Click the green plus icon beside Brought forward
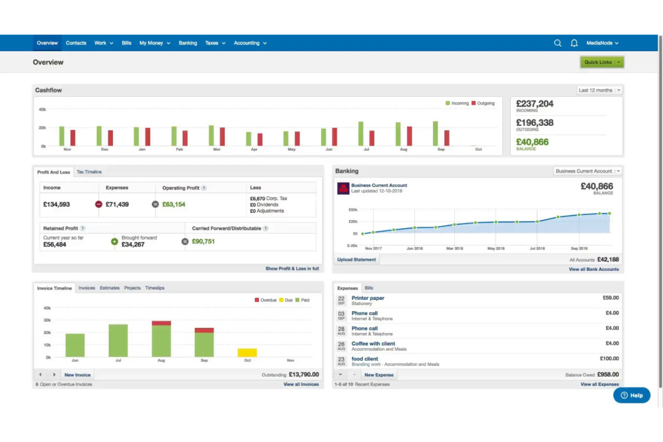This screenshot has height=442, width=663. [x=115, y=241]
